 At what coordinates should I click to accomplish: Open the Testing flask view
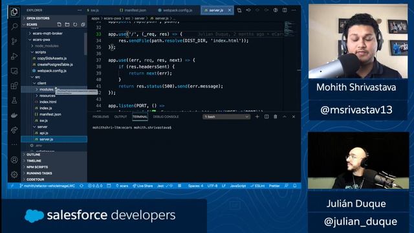14,100
